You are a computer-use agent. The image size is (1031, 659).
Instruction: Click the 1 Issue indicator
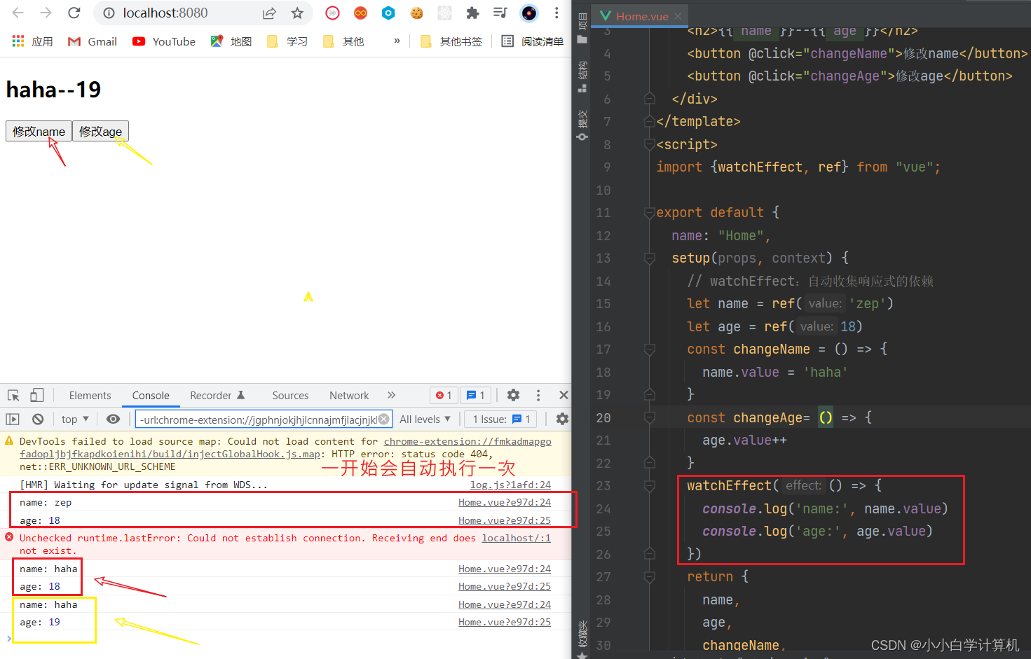[500, 419]
